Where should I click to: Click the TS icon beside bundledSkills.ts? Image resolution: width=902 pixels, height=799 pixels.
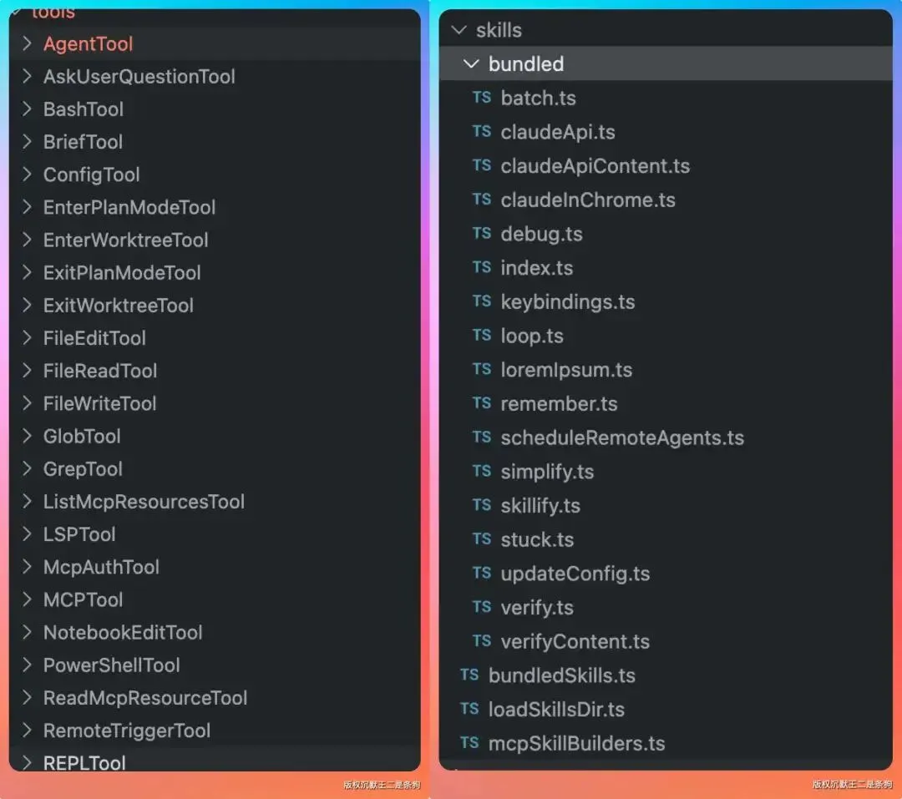click(x=469, y=675)
